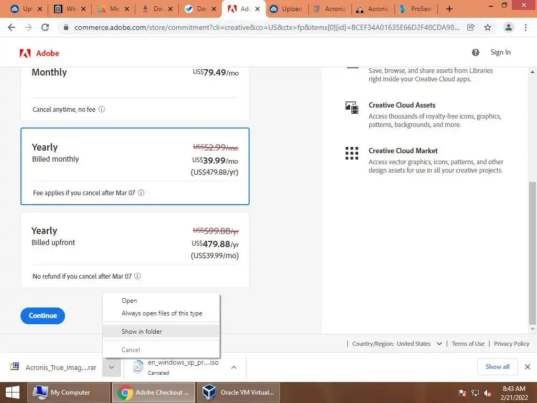The height and width of the screenshot is (403, 537).
Task: Click Adobe Checkout Chrome taskbar button
Action: [154, 393]
